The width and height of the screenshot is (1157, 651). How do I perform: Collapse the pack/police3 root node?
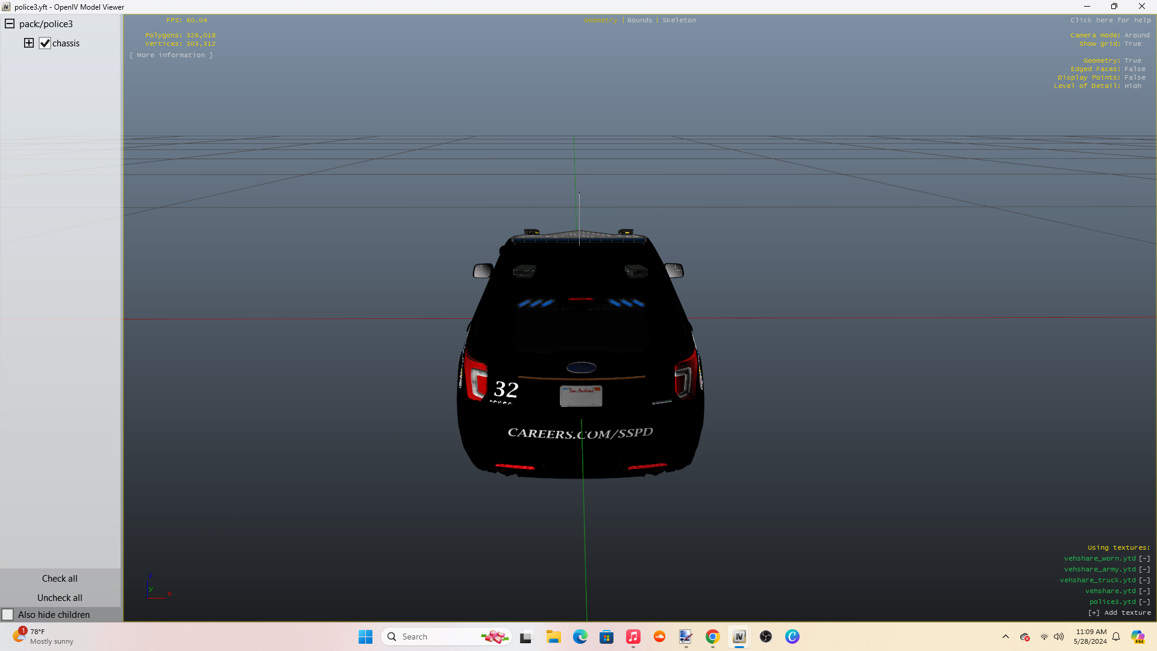pyautogui.click(x=10, y=24)
